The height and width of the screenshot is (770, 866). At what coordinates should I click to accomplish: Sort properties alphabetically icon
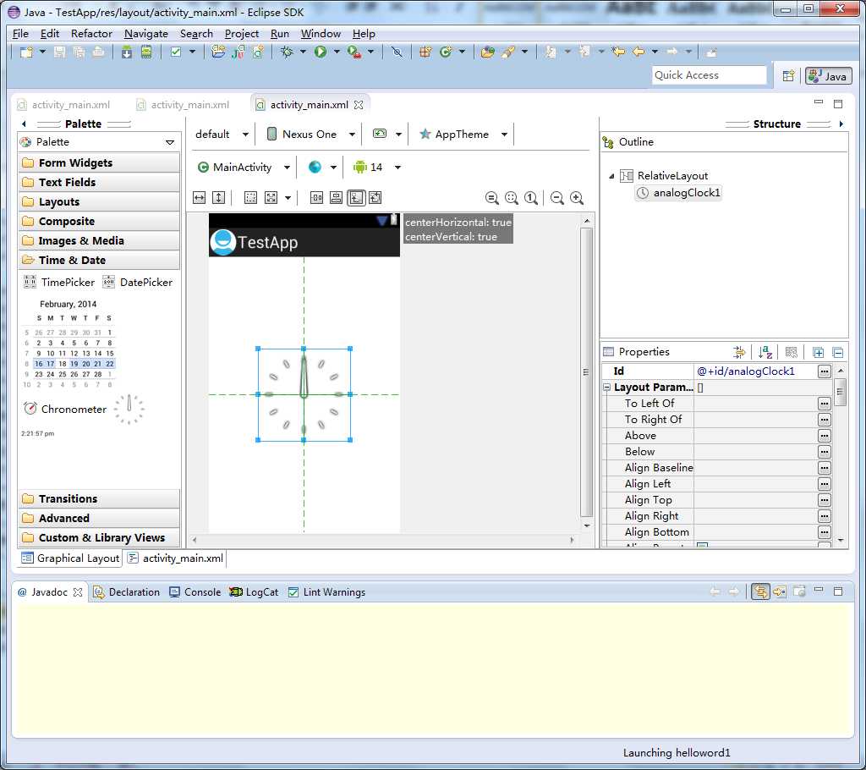765,352
